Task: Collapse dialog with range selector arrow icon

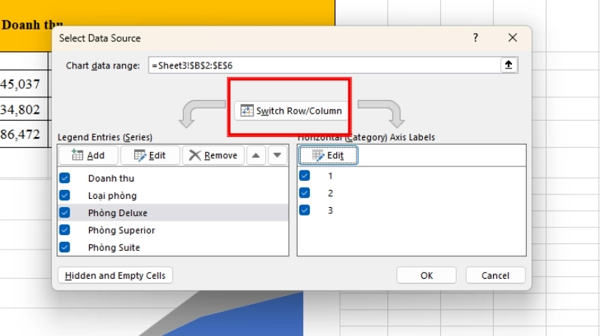Action: [509, 65]
